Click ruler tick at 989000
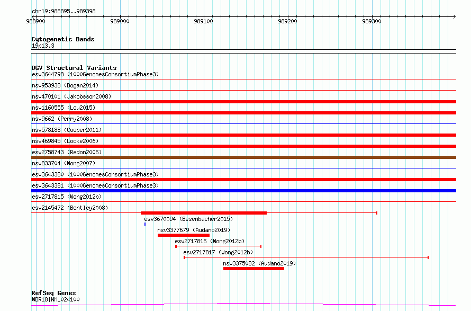Screen dimensions: 471x311 click(x=120, y=21)
